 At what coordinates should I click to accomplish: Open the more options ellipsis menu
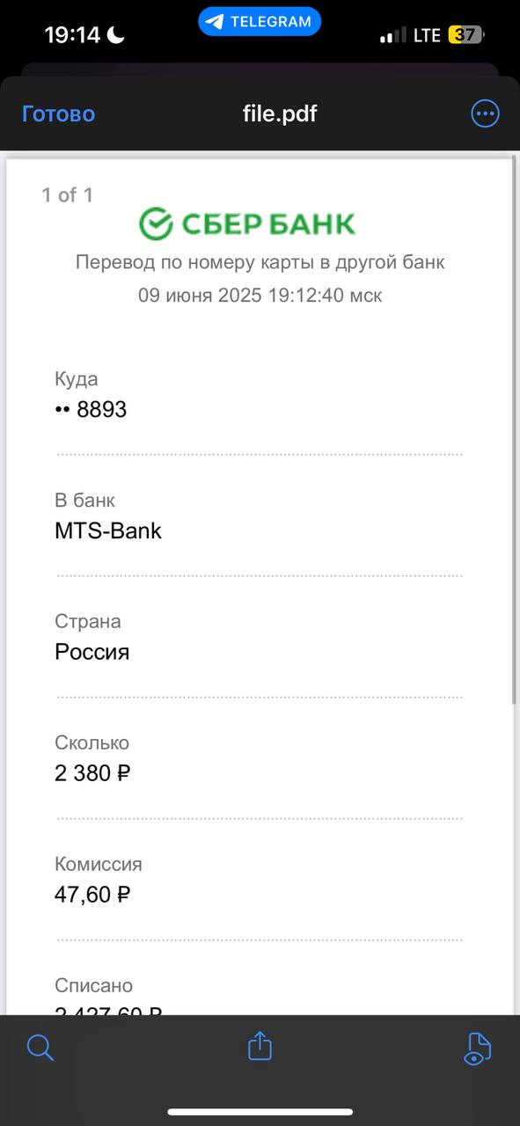[485, 113]
